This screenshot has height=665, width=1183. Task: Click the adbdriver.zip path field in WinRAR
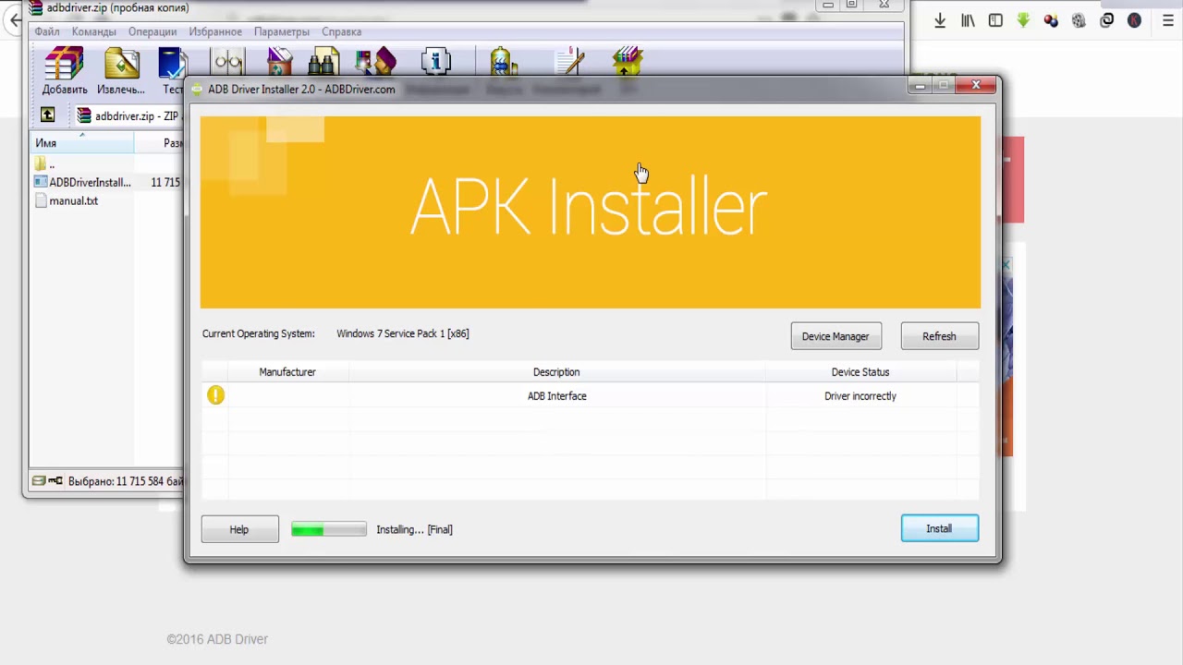pyautogui.click(x=129, y=116)
